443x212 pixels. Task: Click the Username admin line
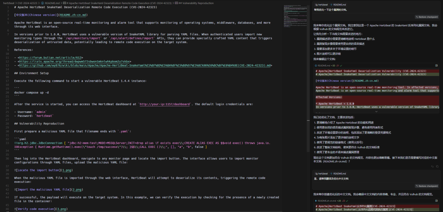[30, 112]
